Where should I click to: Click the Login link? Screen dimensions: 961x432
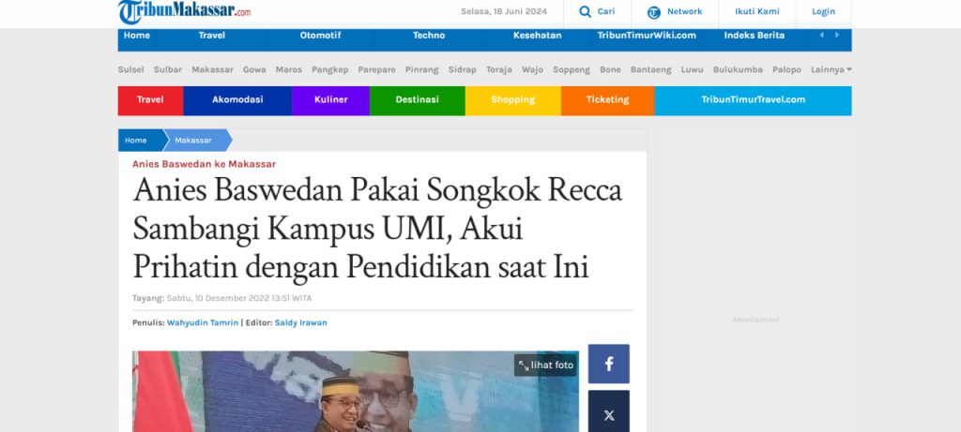click(x=823, y=11)
